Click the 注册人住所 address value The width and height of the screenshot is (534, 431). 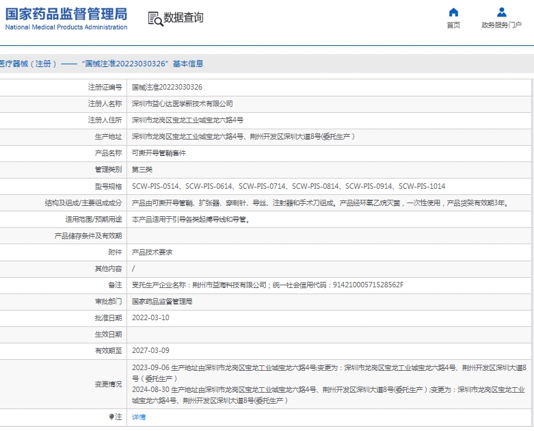click(x=187, y=120)
